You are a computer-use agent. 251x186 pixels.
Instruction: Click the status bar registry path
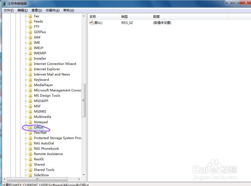pyautogui.click(x=46, y=185)
